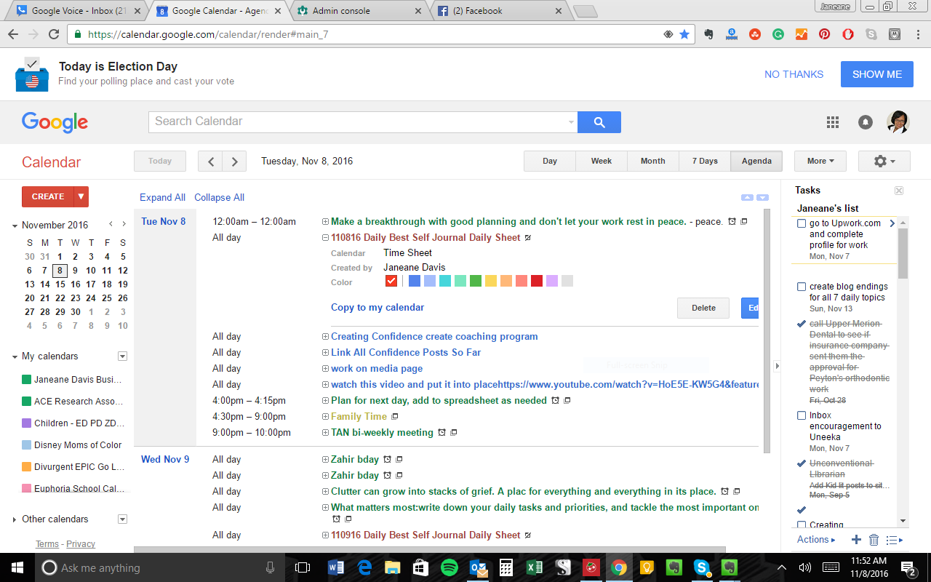Viewport: 931px width, 582px height.
Task: Open the Google apps grid
Action: pyautogui.click(x=833, y=122)
